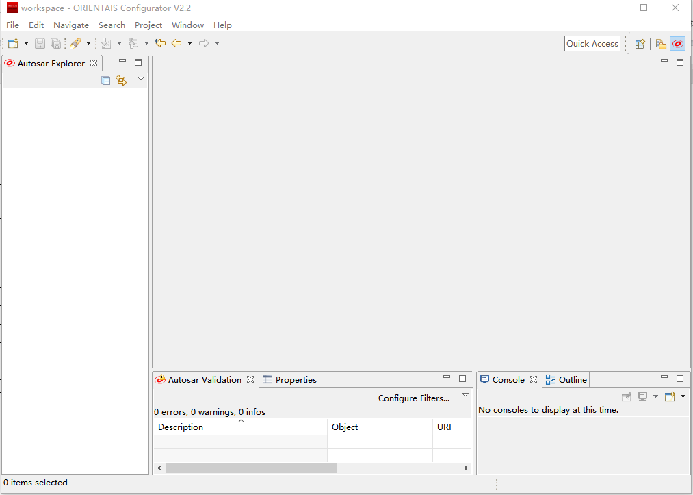Click the Last Edit Location arrow icon

(x=160, y=43)
